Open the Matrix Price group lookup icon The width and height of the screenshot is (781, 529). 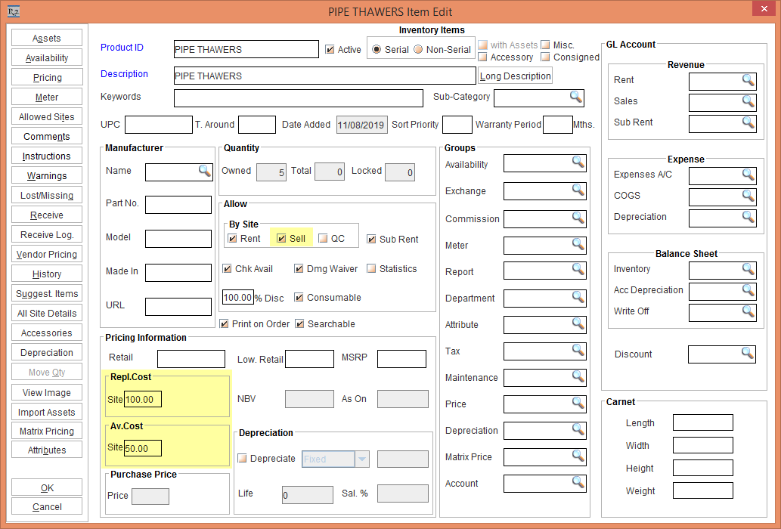(578, 456)
